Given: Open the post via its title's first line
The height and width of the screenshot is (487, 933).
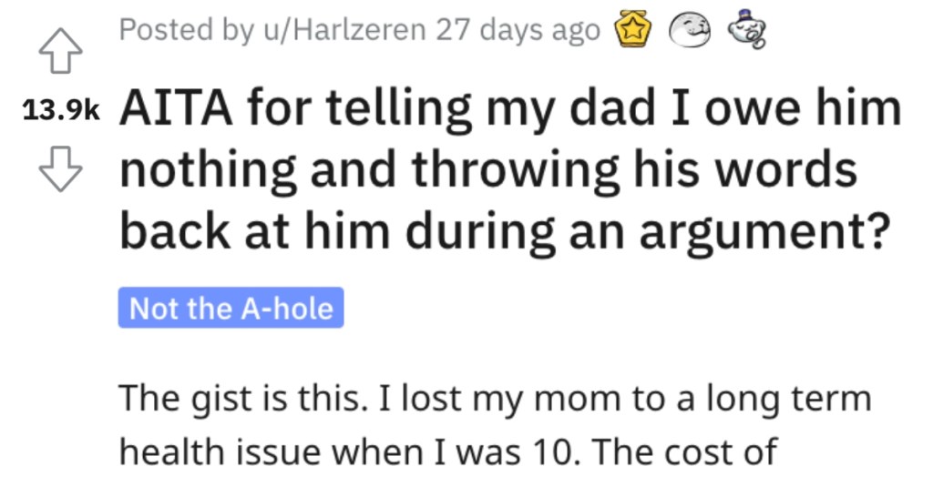Looking at the screenshot, I should pyautogui.click(x=510, y=111).
